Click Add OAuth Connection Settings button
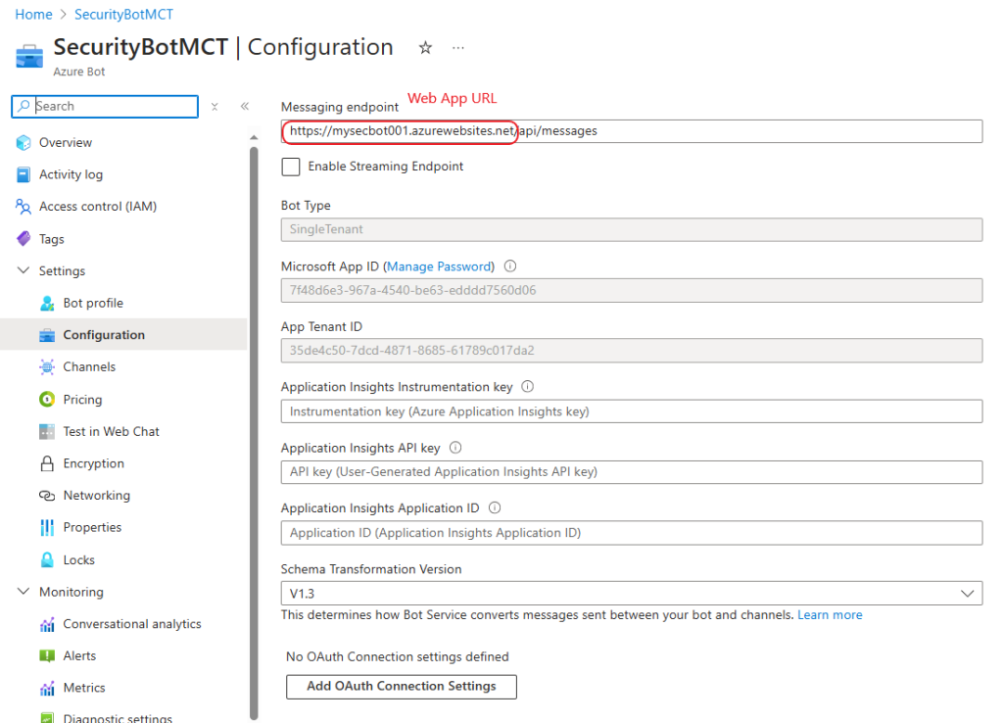The width and height of the screenshot is (1003, 723). tap(401, 687)
